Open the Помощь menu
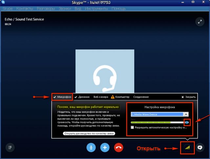210x159 pixels. (119, 9)
